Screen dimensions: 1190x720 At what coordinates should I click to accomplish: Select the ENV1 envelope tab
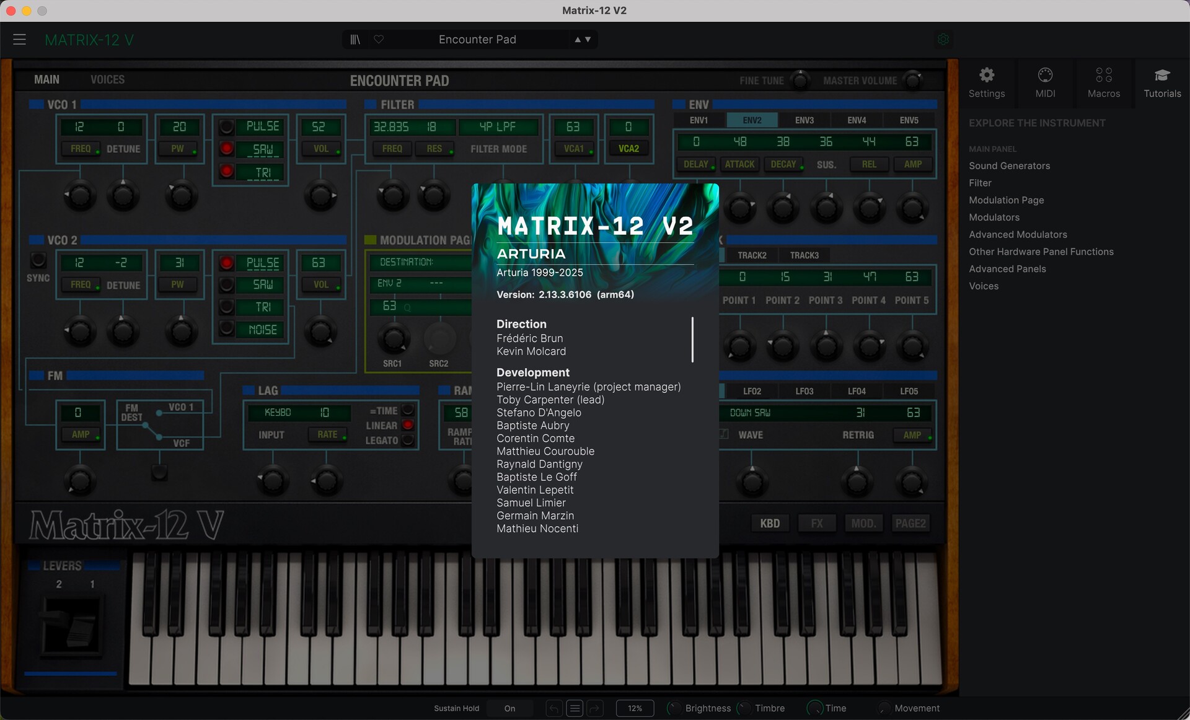(x=699, y=120)
